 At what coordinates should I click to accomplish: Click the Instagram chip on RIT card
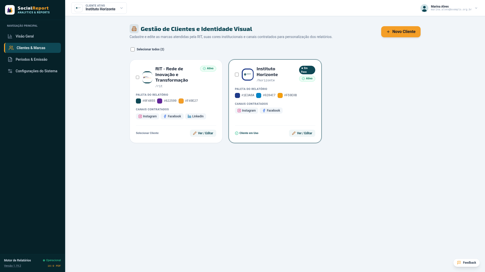pos(148,116)
